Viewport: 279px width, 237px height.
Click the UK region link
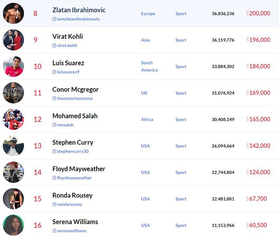point(144,93)
